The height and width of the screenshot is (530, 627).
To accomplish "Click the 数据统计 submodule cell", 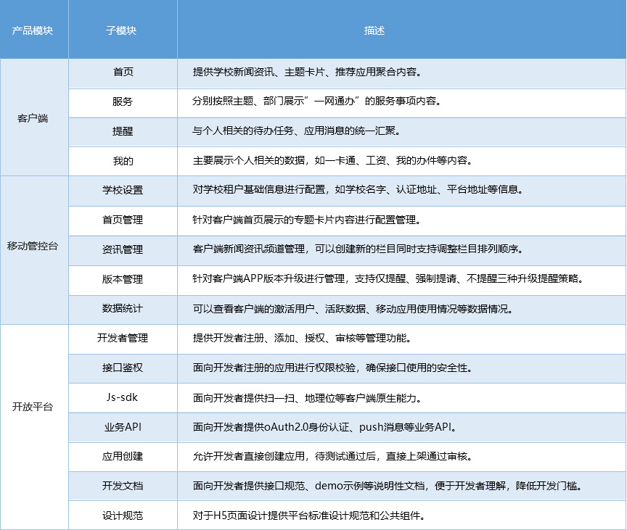I will coord(123,308).
